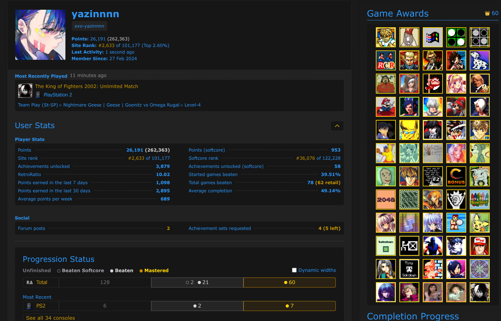
Task: Click the Game Awards heading
Action: [398, 13]
